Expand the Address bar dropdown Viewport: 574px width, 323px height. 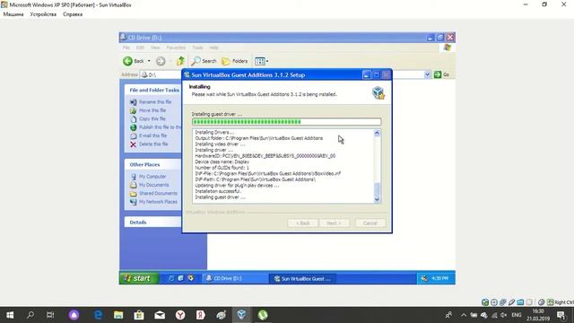427,74
